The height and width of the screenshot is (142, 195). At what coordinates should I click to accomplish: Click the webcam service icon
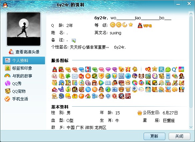coord(135,89)
